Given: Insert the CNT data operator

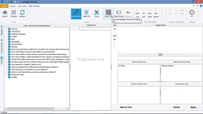Looking at the screenshot, I should [x=144, y=17].
